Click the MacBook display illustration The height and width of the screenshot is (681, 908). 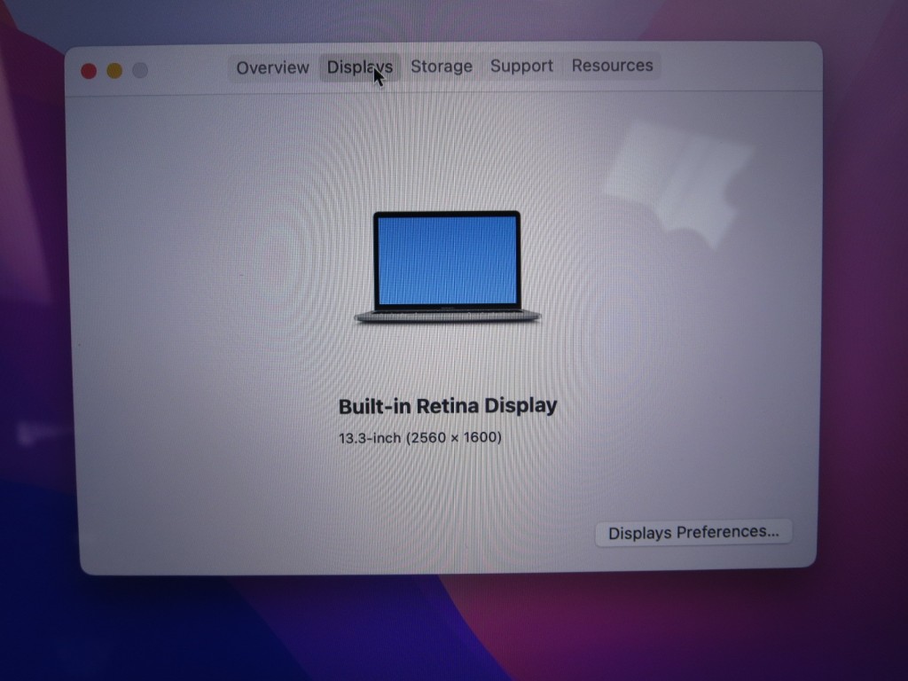tap(447, 267)
